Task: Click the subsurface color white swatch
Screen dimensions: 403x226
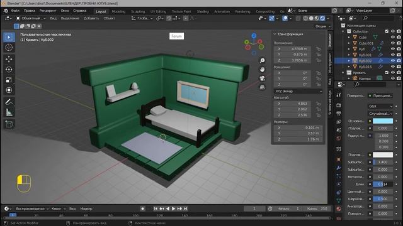Action: coord(383,154)
